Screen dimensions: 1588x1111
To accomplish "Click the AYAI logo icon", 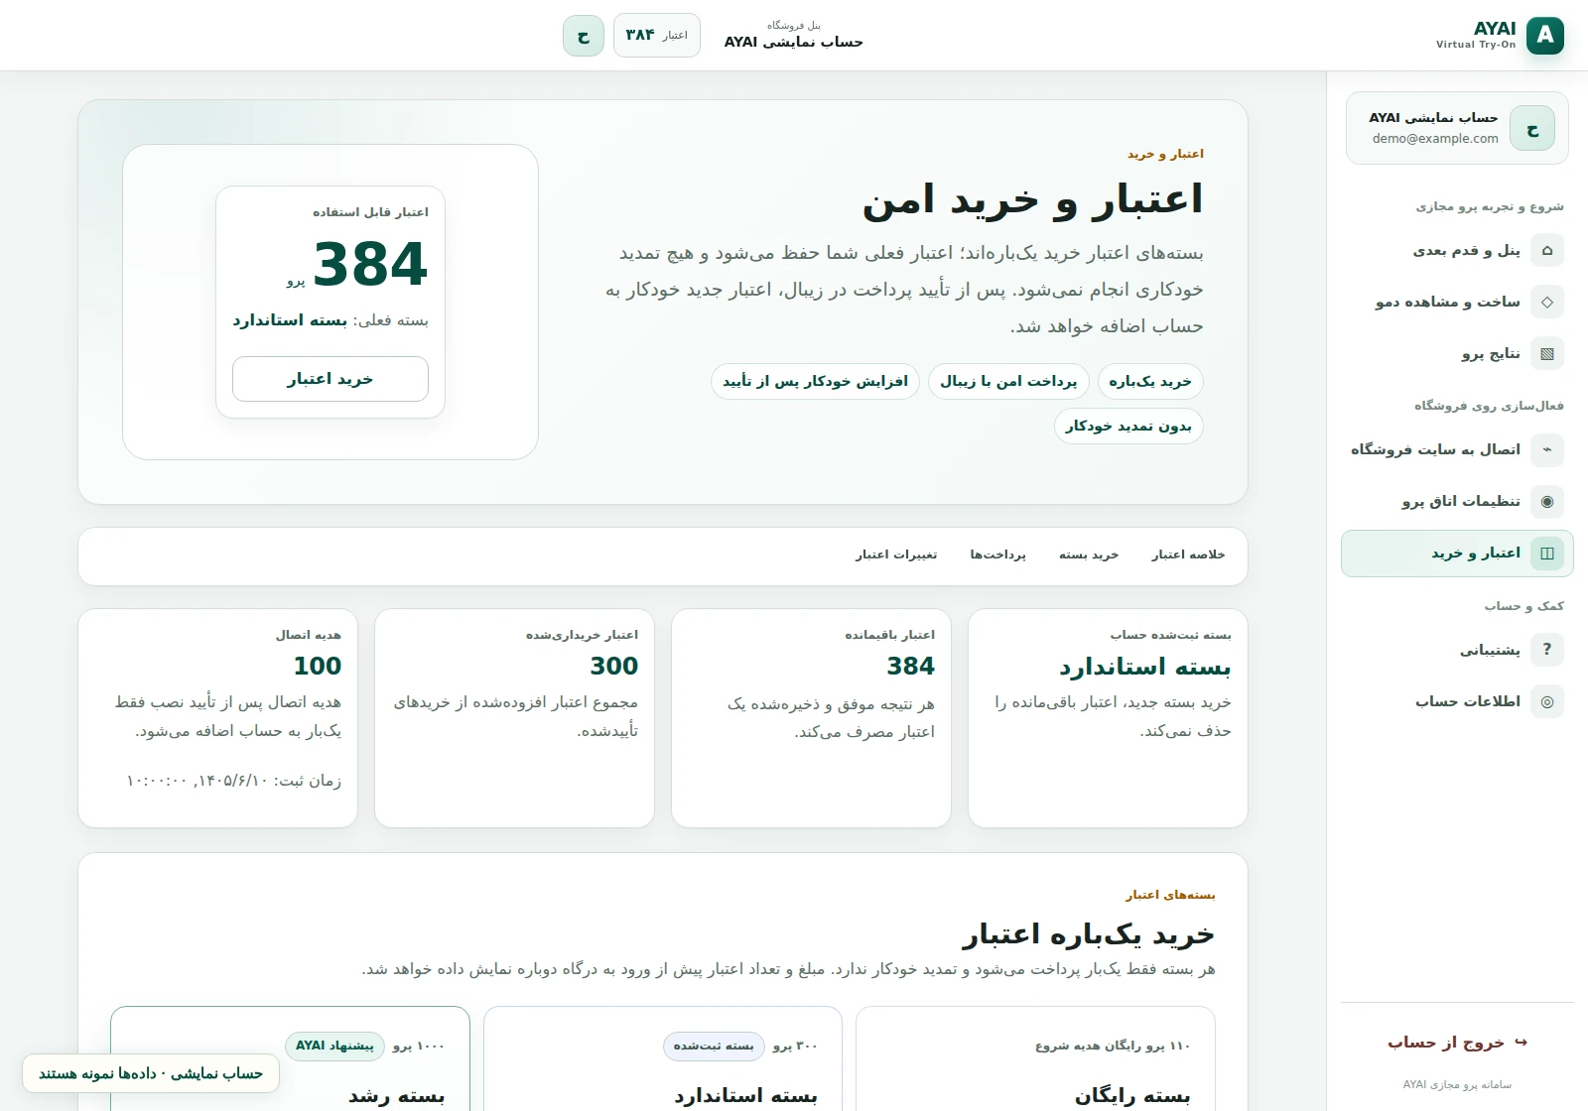I will pyautogui.click(x=1544, y=36).
